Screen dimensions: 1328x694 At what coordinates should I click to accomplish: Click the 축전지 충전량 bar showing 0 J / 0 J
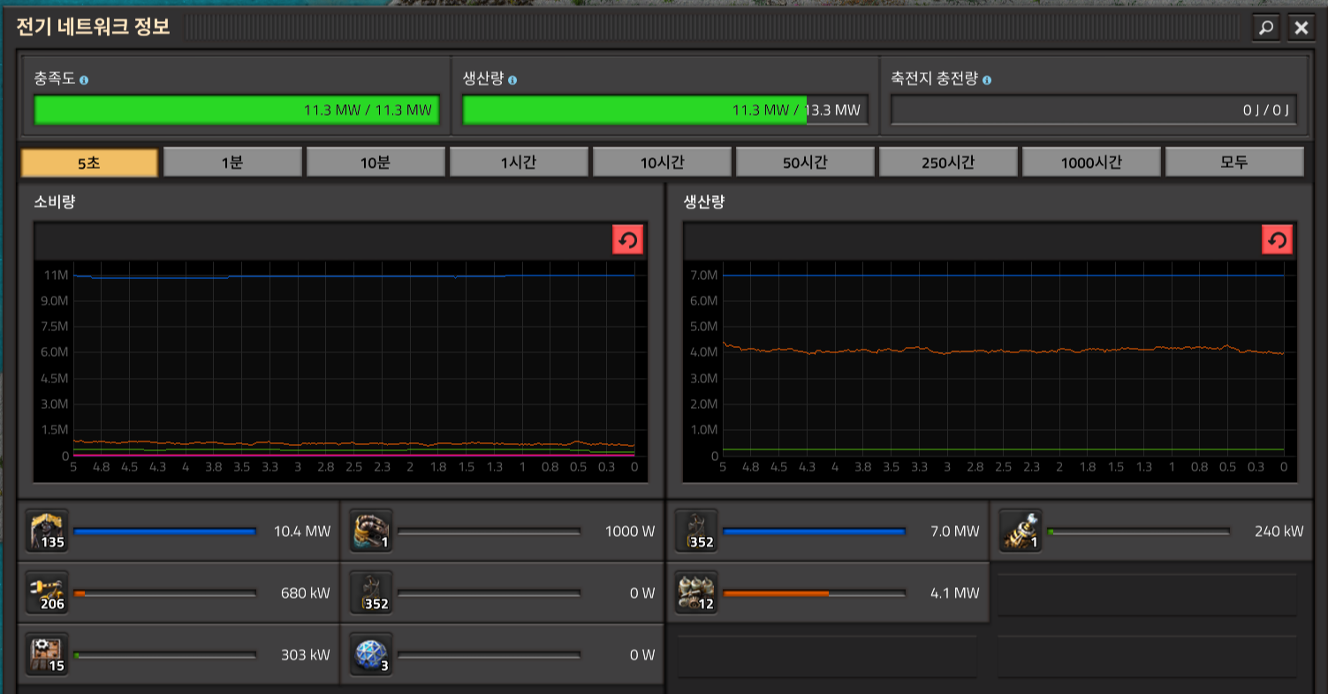point(1094,110)
